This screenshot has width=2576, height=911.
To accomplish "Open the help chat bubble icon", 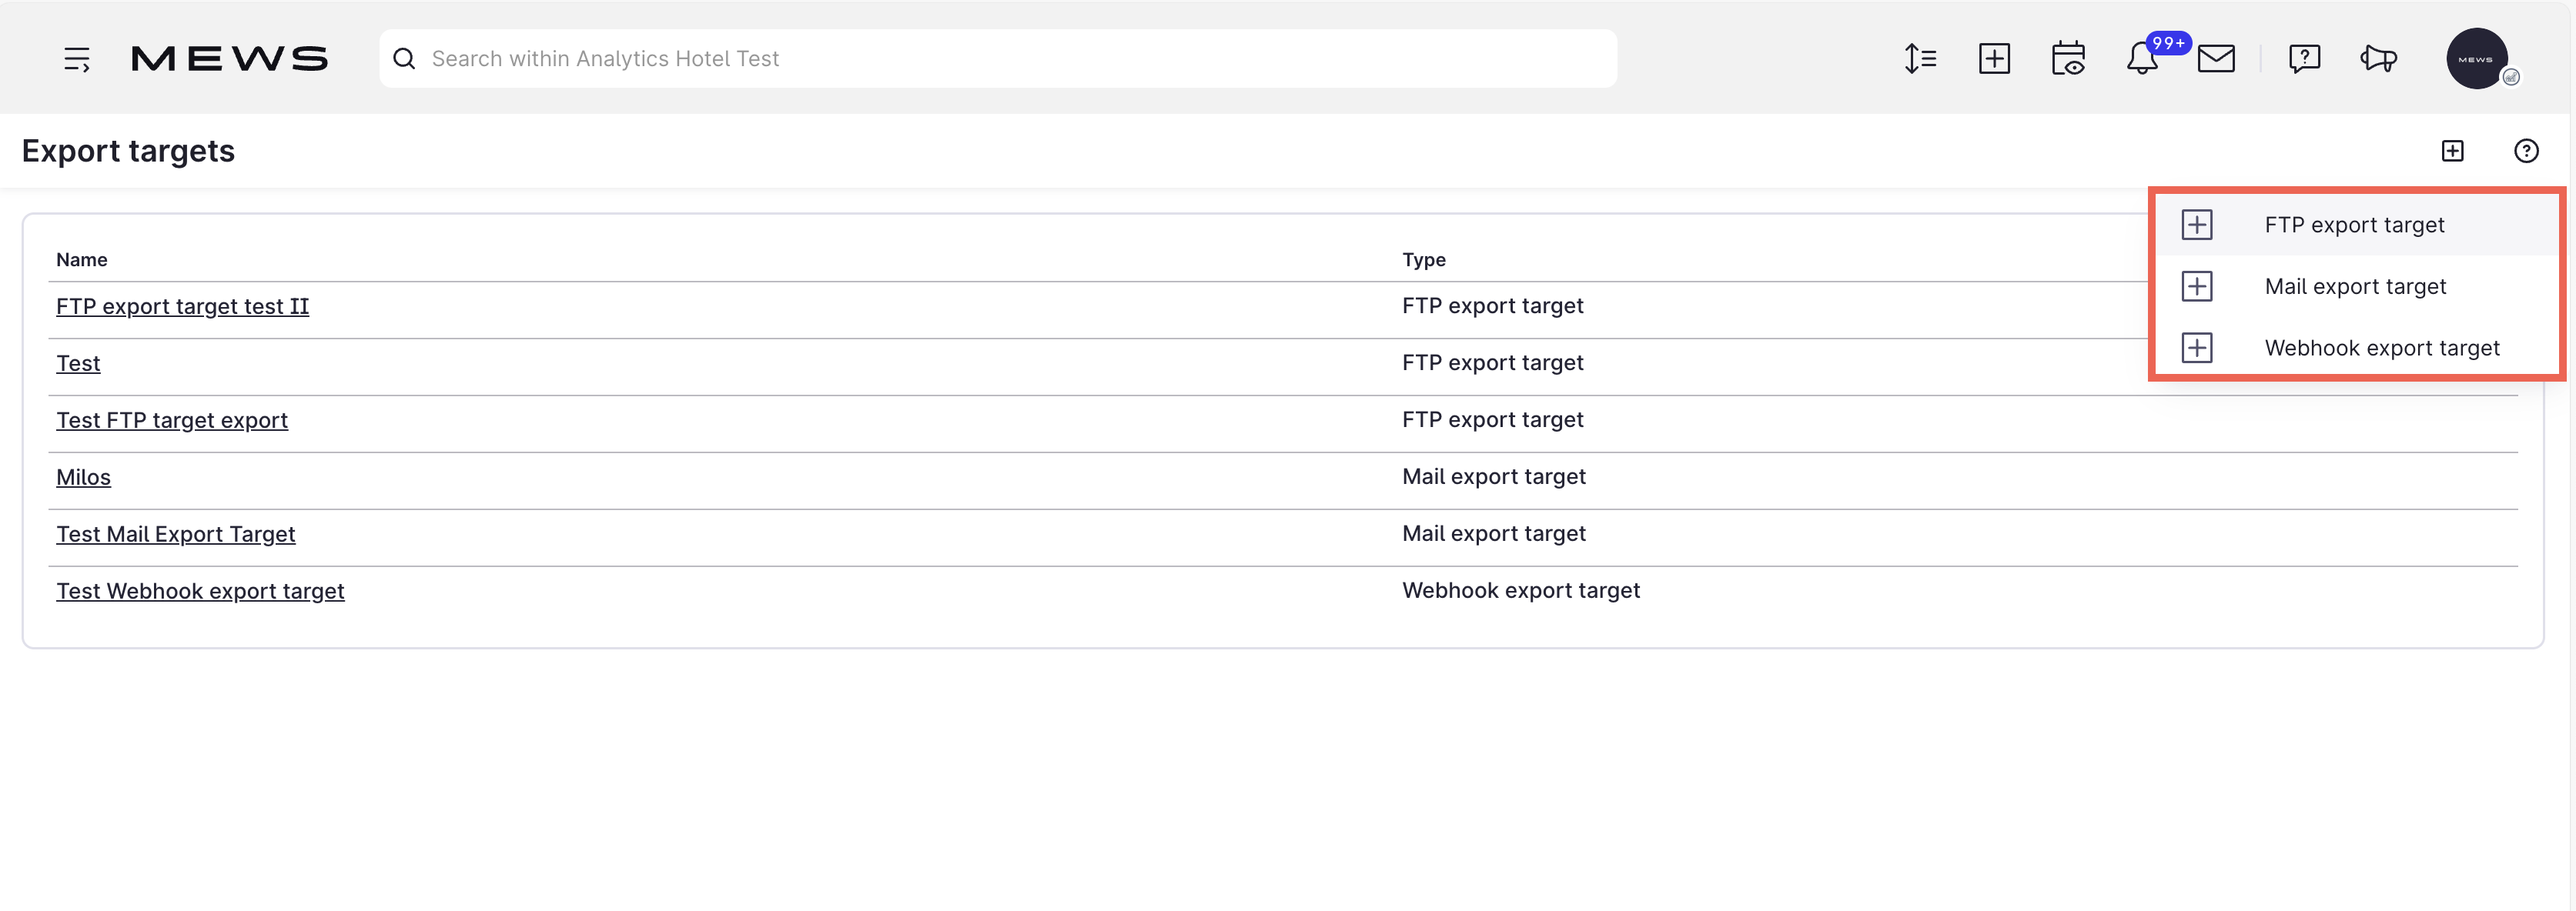I will [x=2304, y=58].
